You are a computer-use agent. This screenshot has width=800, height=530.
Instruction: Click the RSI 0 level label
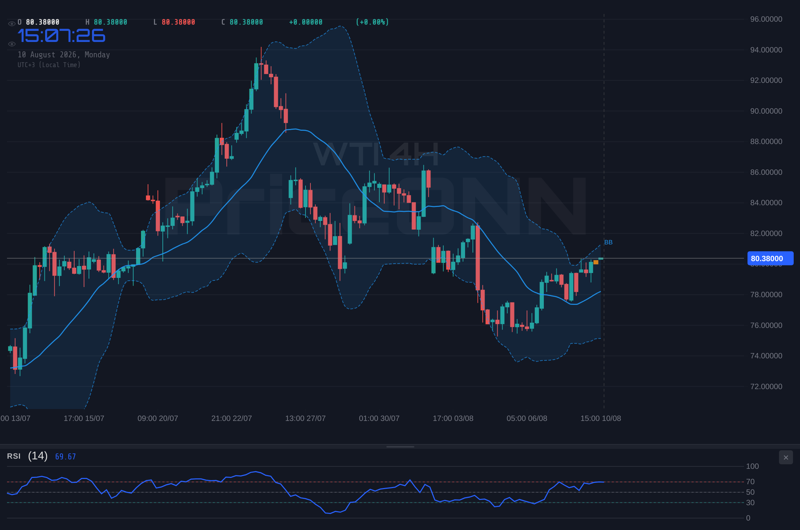[x=748, y=518]
